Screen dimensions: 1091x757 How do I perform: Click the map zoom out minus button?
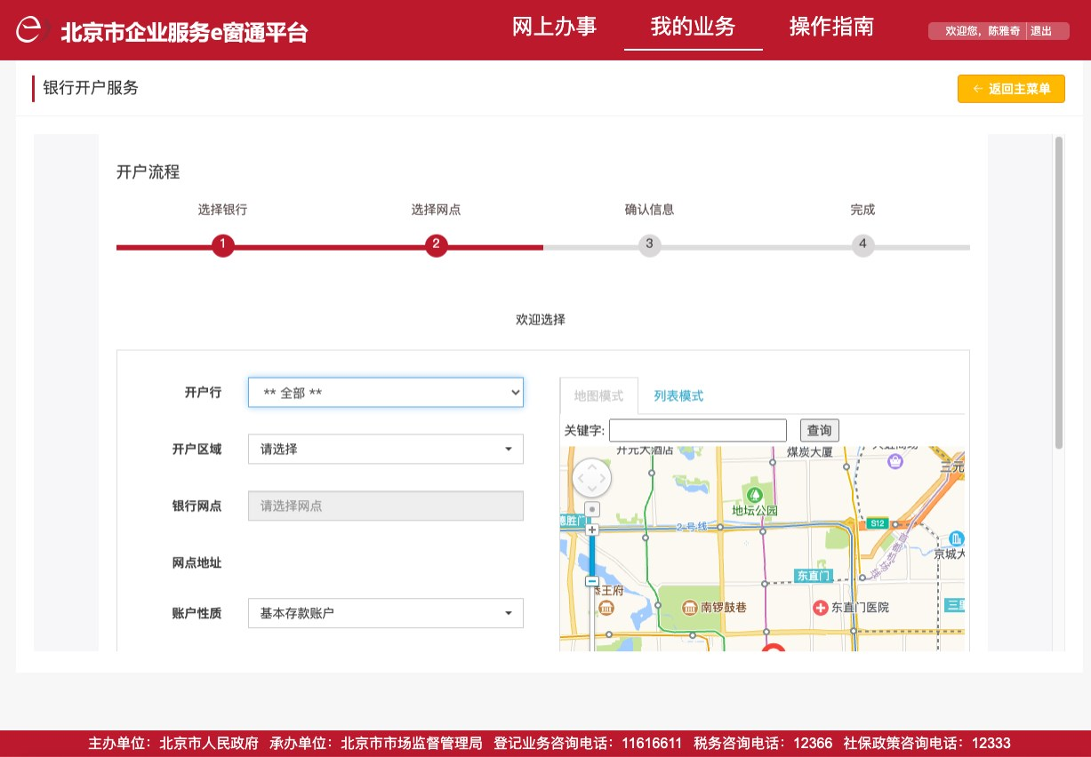592,581
